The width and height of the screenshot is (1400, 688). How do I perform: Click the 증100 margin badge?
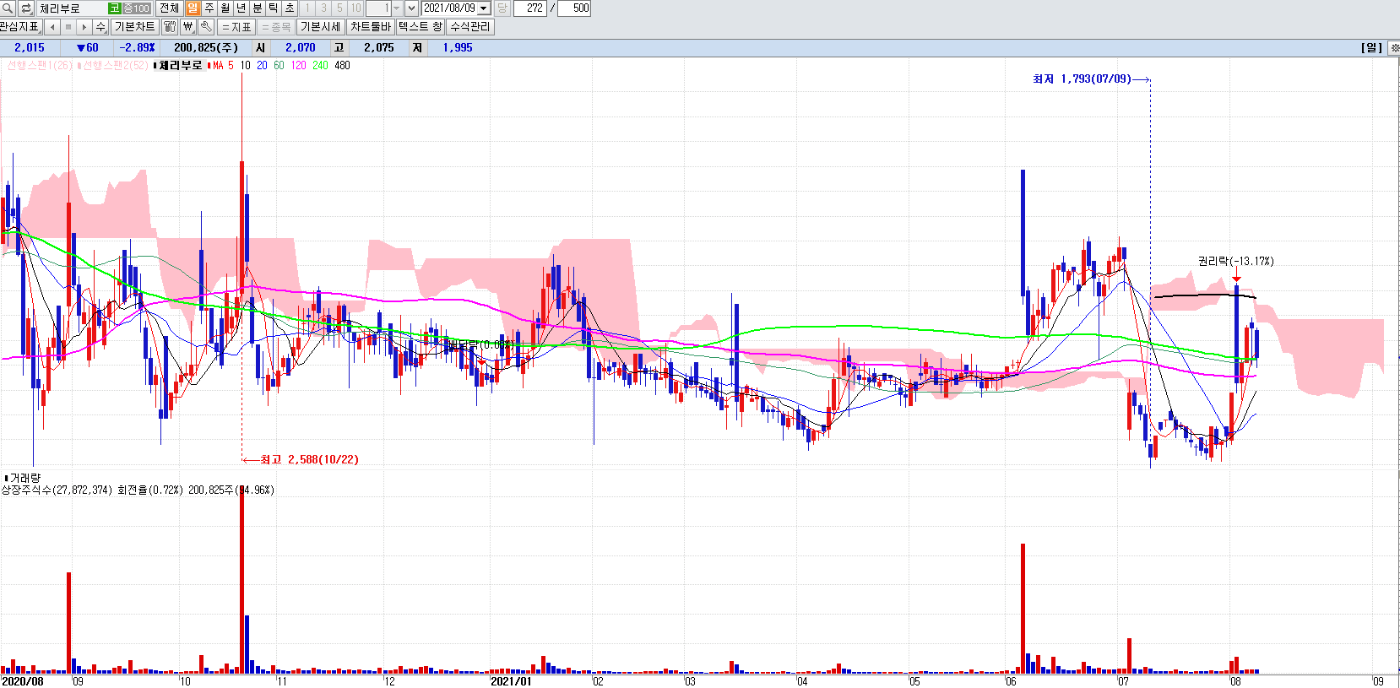137,8
